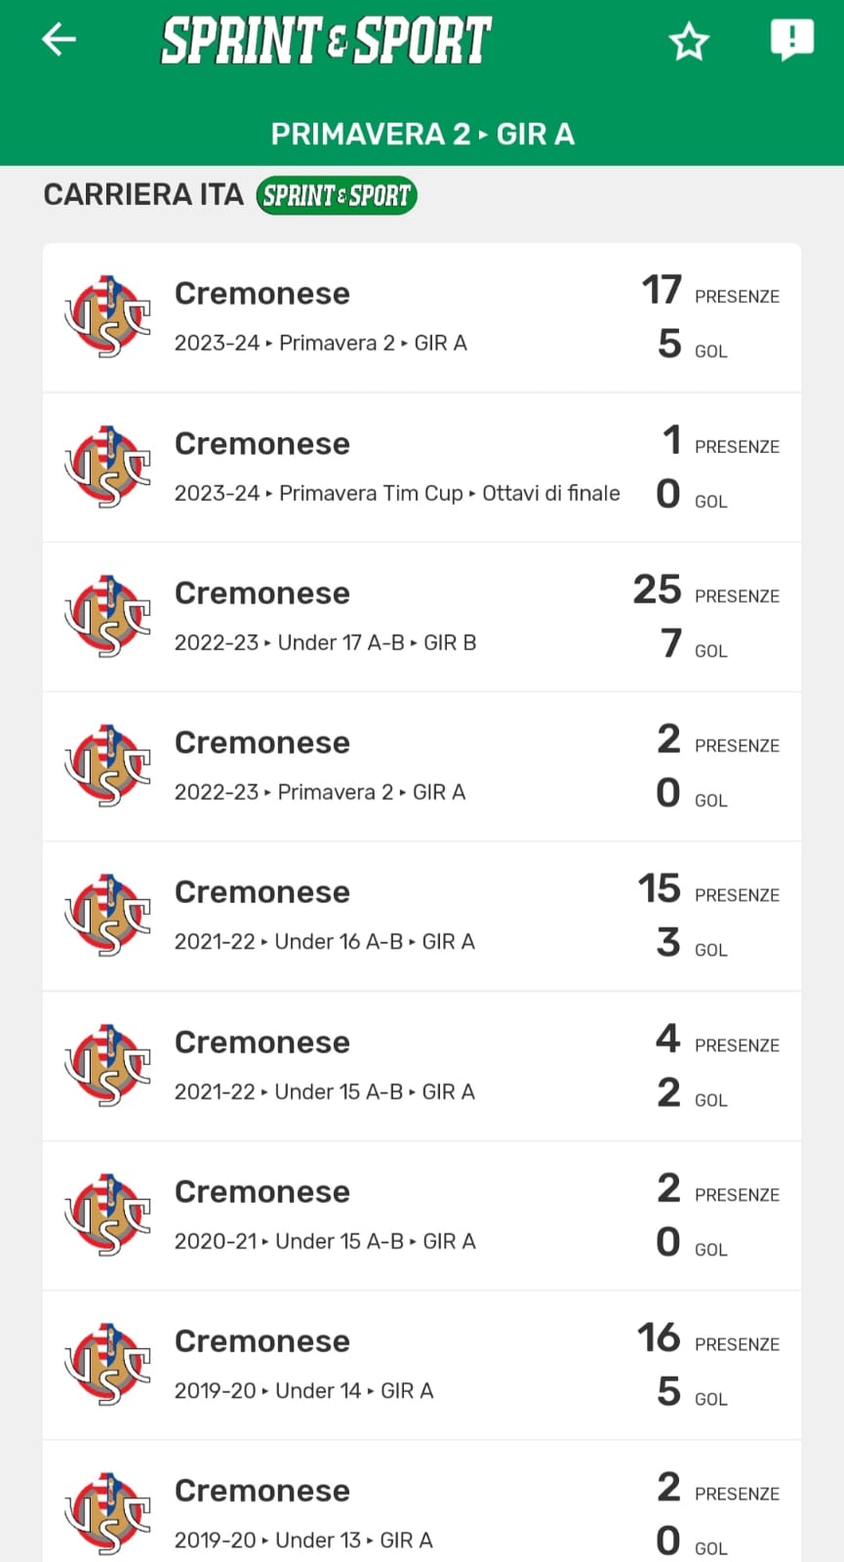Screen dimensions: 844x1562
Task: Select the 2019-20 Under 14 GIR A entry
Action: click(x=304, y=1390)
